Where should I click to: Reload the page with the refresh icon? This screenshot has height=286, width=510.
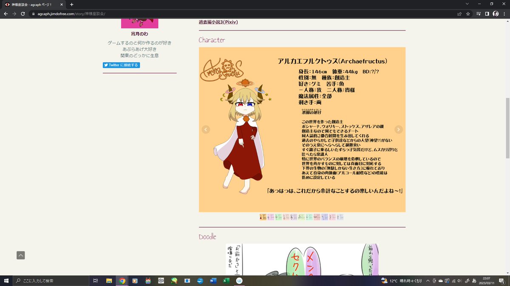tap(23, 14)
